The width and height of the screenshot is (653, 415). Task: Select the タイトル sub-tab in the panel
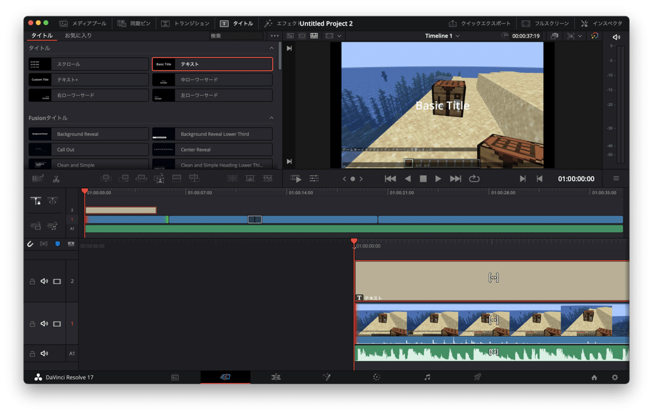(x=42, y=36)
